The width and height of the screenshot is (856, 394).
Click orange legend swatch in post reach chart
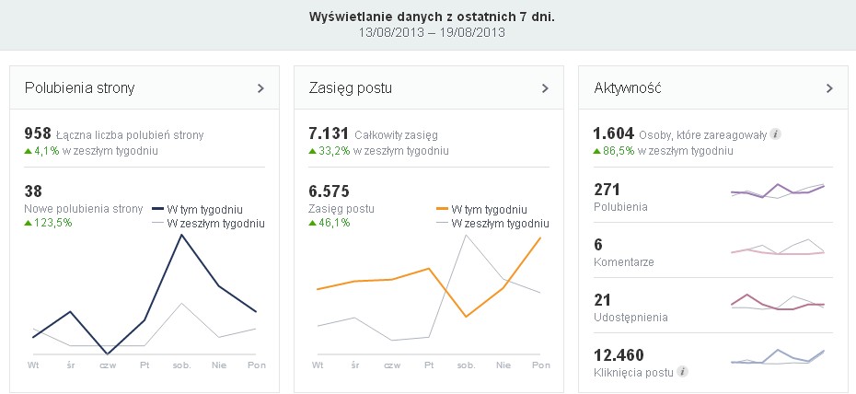click(442, 210)
